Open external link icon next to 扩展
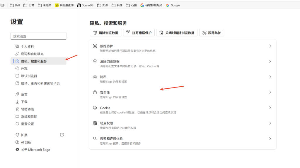The image size is (300, 168). coord(62,135)
